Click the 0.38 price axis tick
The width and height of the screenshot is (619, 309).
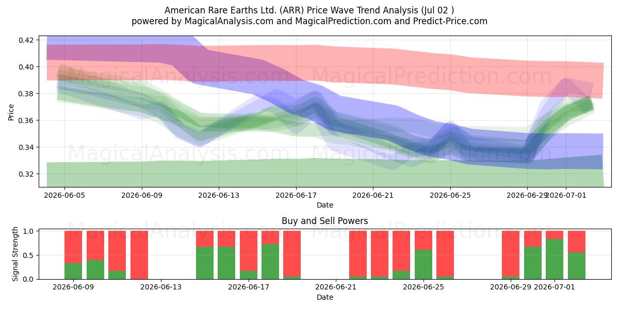pyautogui.click(x=26, y=94)
